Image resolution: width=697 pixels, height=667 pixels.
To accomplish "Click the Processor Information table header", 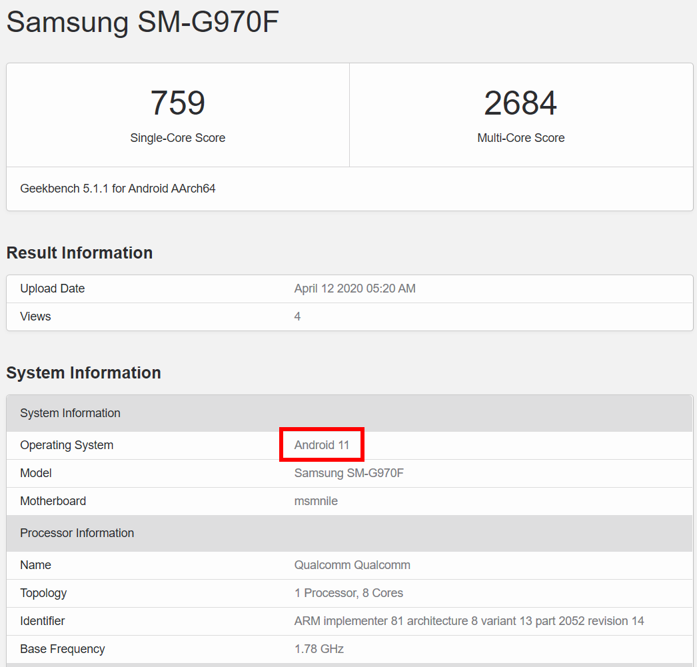I will 77,533.
